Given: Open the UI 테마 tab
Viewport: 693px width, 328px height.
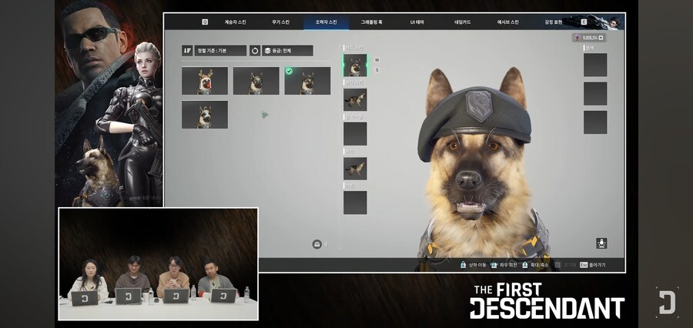Looking at the screenshot, I should coord(418,22).
